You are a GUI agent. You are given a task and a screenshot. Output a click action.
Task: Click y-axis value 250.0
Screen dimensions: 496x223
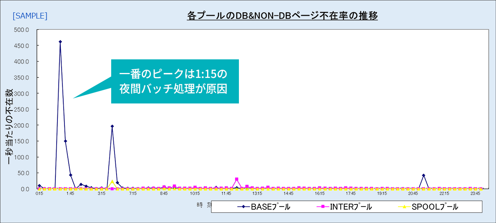(x=21, y=109)
